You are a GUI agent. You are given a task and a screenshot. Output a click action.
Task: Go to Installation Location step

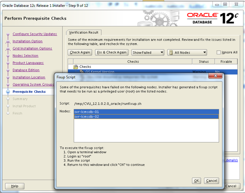point(29,77)
